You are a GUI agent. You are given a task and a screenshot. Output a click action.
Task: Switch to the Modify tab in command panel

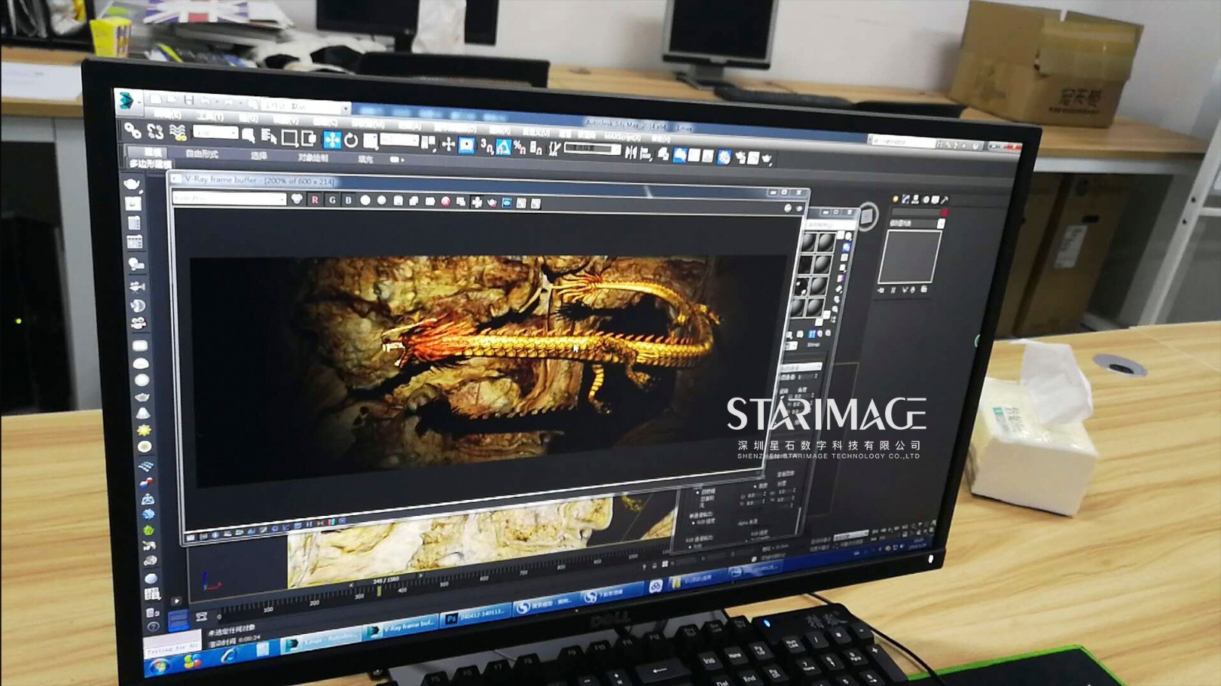(905, 198)
